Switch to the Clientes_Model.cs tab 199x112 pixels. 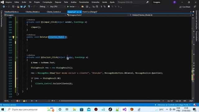pos(33,12)
